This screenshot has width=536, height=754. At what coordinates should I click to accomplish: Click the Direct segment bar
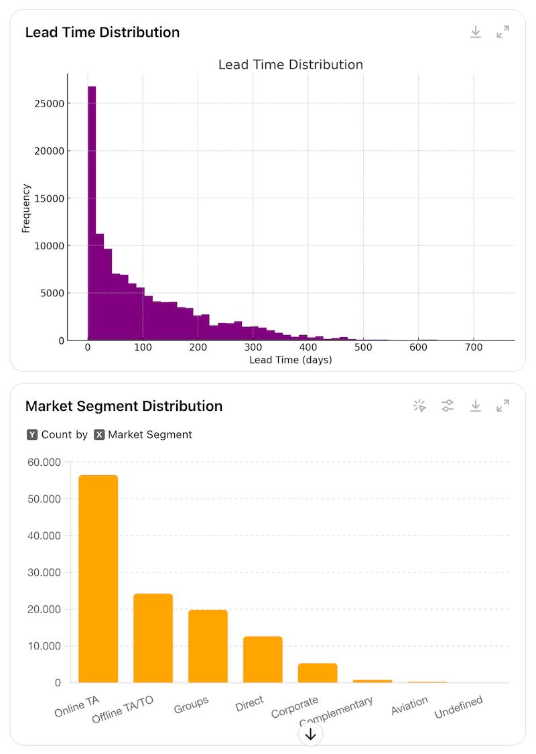263,659
